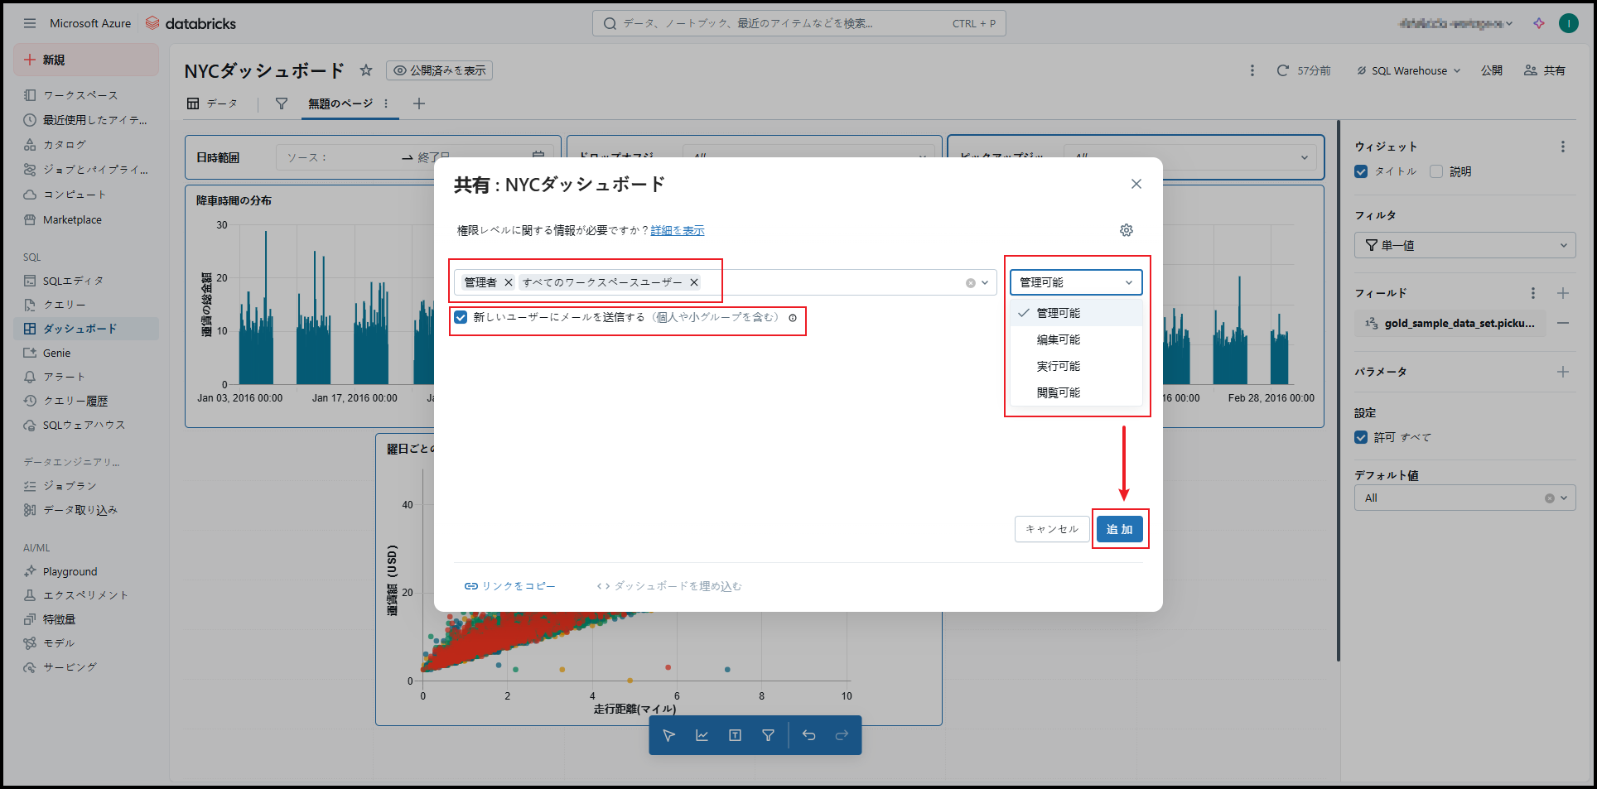Add a visualization chart widget
This screenshot has width=1597, height=789.
[x=702, y=735]
